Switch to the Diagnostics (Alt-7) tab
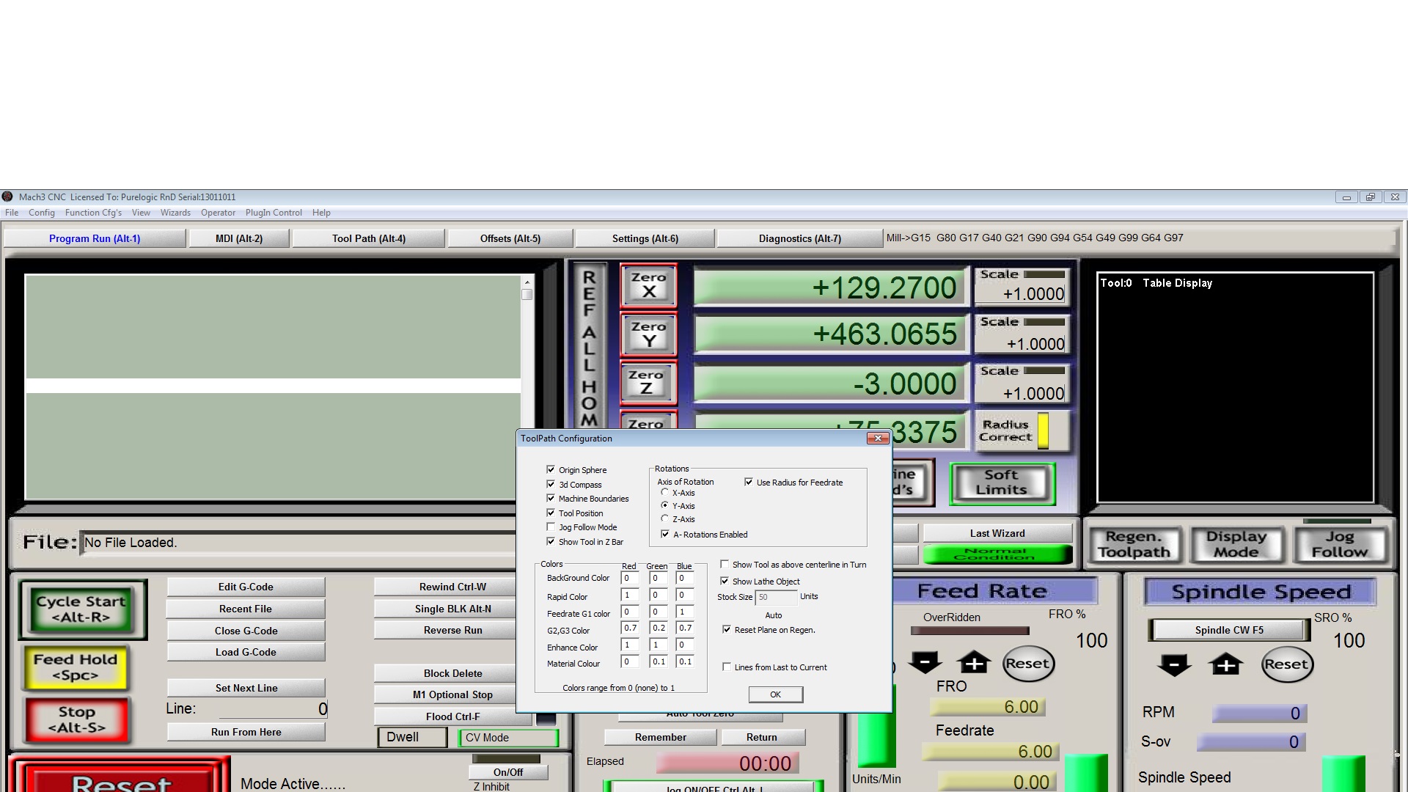This screenshot has width=1408, height=792. pos(799,238)
